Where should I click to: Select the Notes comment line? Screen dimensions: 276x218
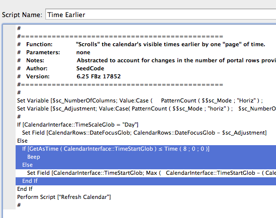pyautogui.click(x=146, y=61)
